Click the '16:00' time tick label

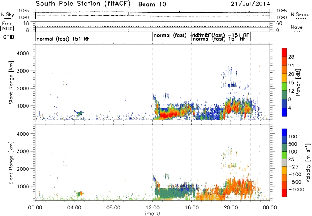coord(191,208)
